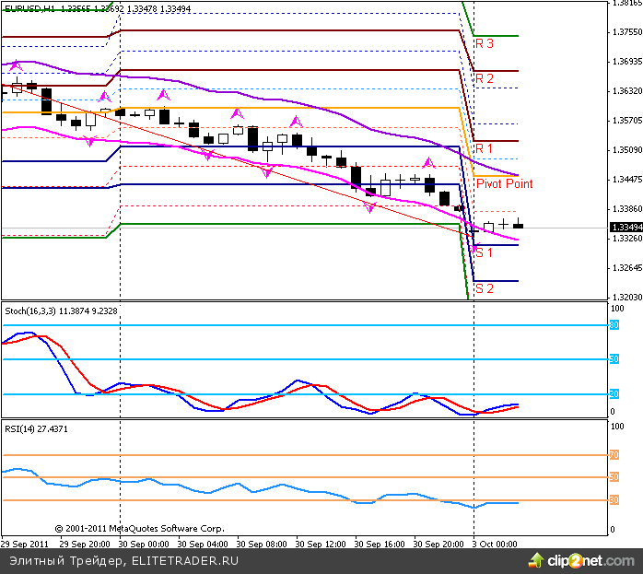
Task: Select the RSI(14) indicator title
Action: [x=21, y=429]
